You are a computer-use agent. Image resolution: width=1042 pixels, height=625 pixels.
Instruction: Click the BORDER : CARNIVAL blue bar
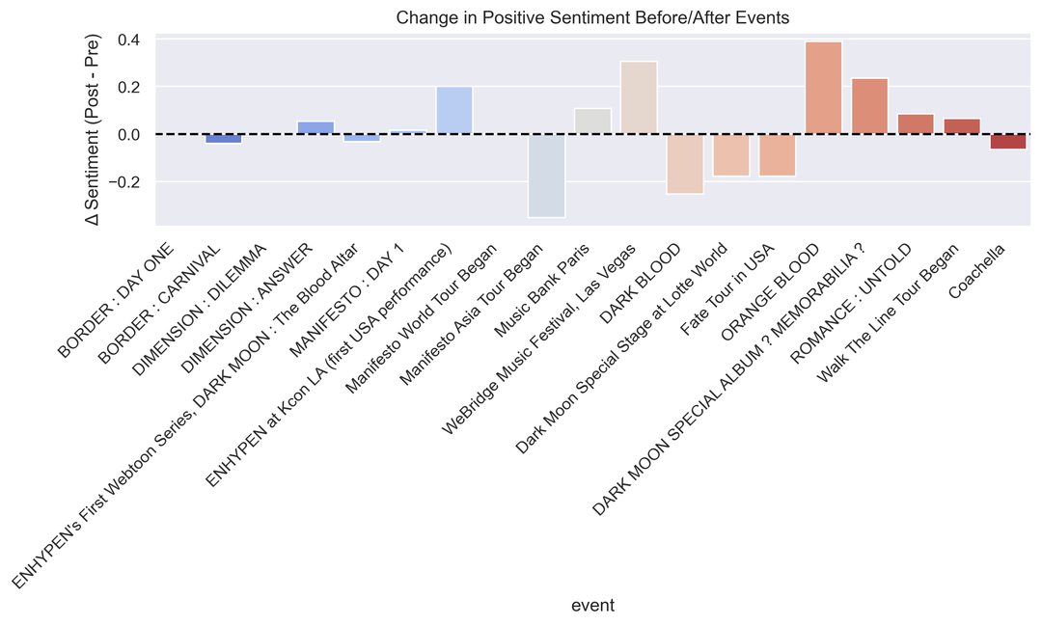[x=224, y=139]
